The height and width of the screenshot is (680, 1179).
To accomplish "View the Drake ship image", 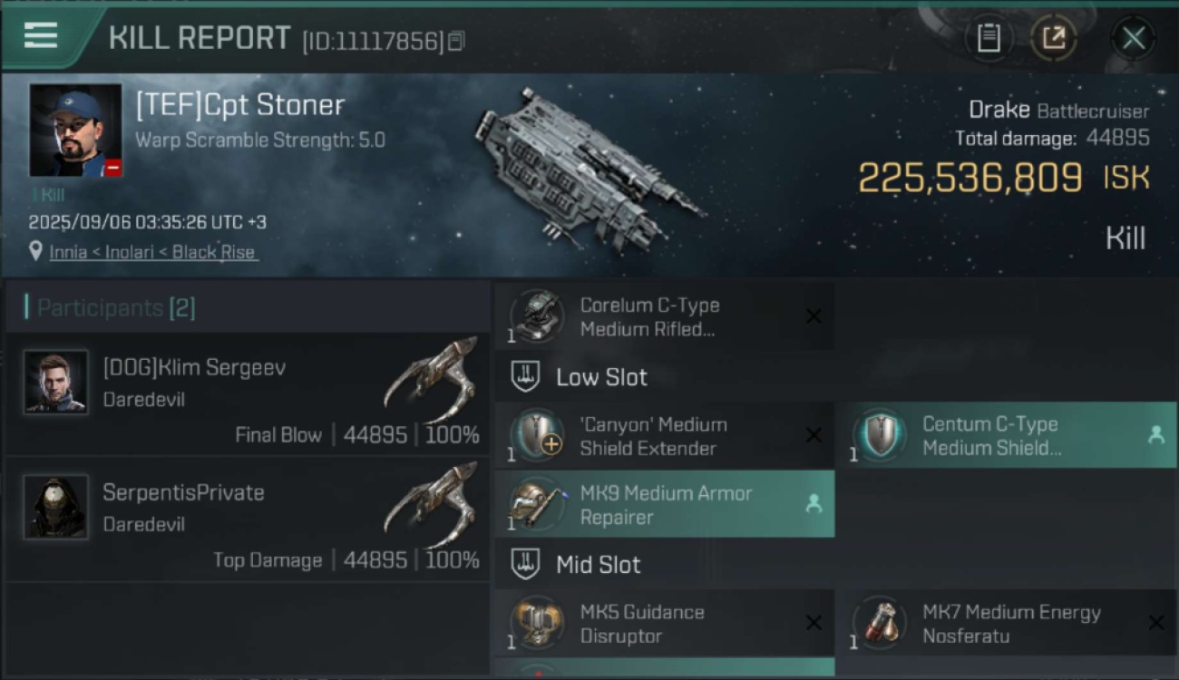I will coord(588,166).
